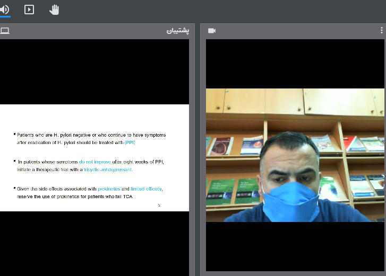
Task: Click the divider between share and video pods
Action: (194, 154)
